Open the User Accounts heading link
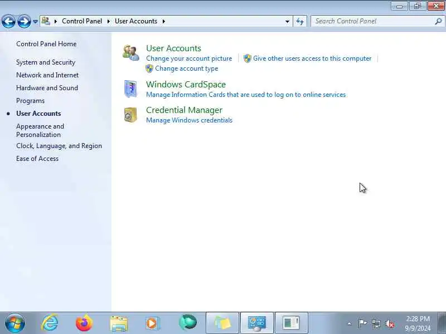Viewport: 446px width, 334px height. 173,48
